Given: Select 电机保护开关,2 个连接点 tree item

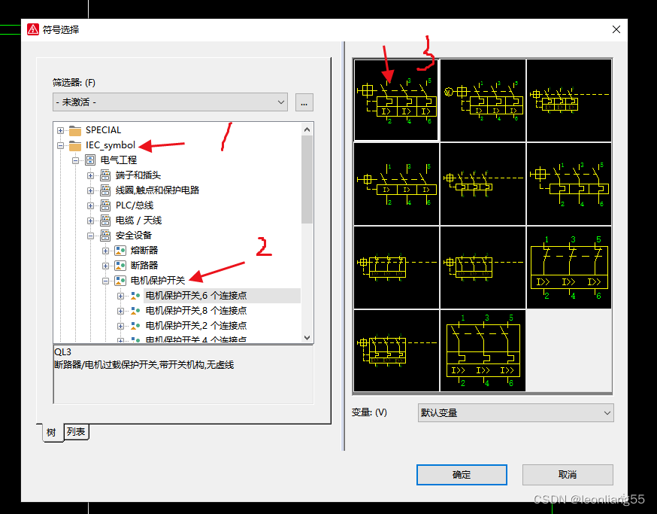Looking at the screenshot, I should click(x=195, y=326).
